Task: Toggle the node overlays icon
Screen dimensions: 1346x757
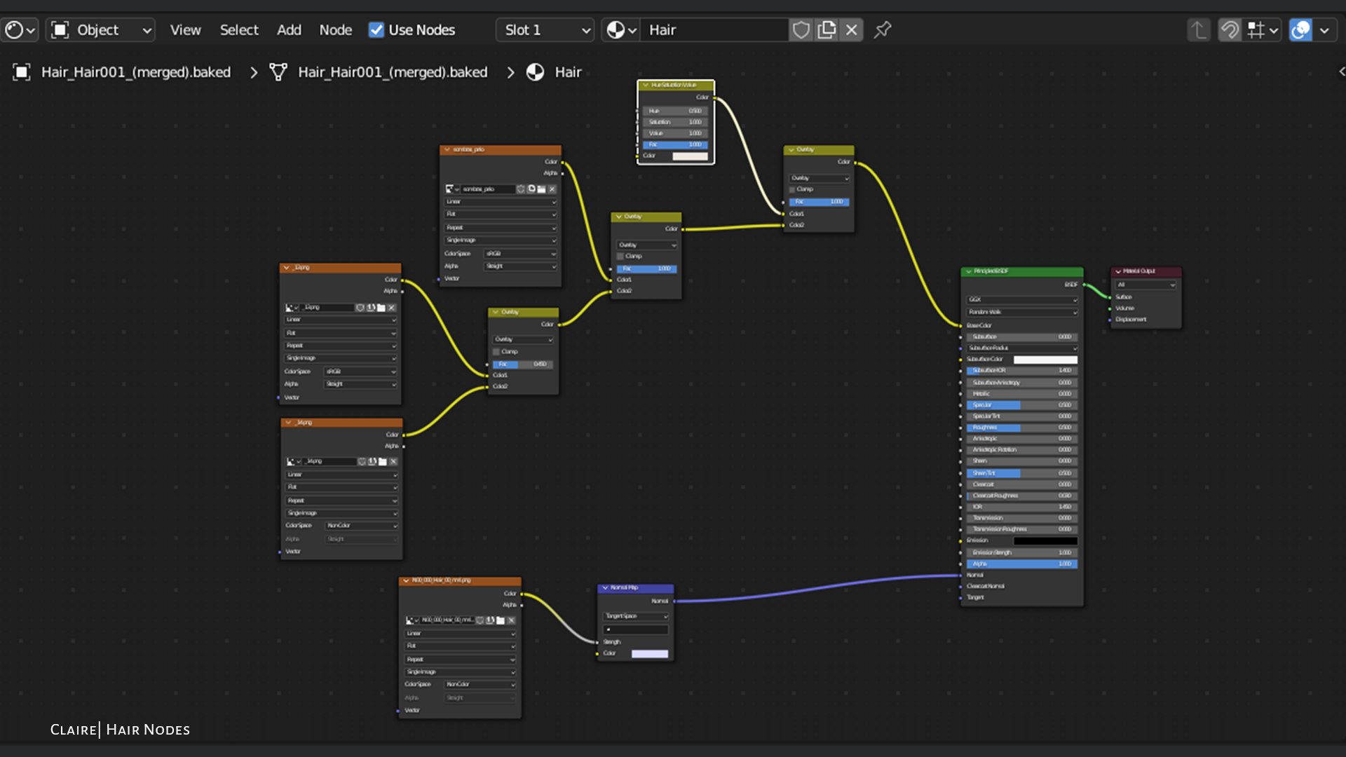Action: [x=1300, y=30]
